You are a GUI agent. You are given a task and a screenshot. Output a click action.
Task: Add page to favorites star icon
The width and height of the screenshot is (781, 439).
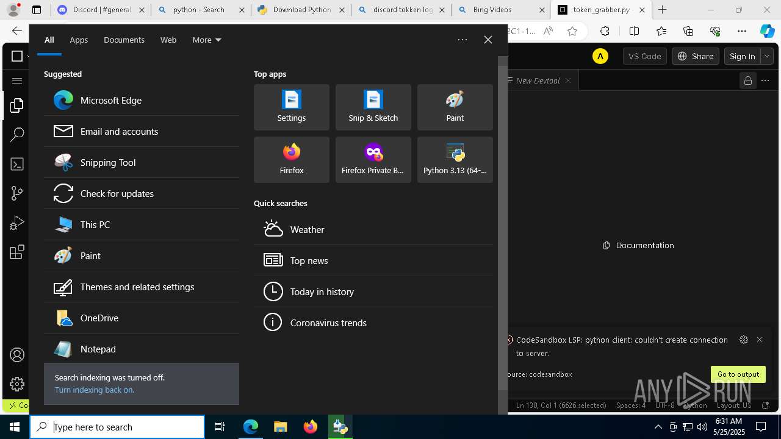pos(572,31)
